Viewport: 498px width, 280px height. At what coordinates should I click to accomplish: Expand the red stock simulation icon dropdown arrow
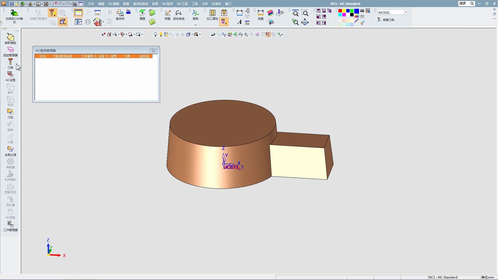point(103,22)
